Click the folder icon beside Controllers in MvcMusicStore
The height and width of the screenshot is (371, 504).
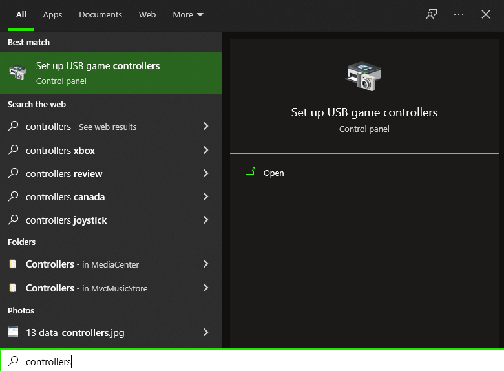pyautogui.click(x=13, y=288)
